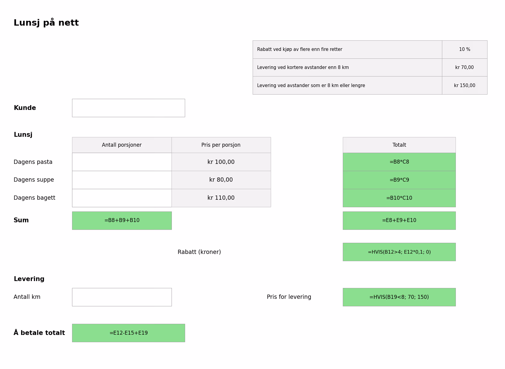This screenshot has width=505, height=369.
Task: Click the Kunde customer name input field
Action: [x=128, y=108]
